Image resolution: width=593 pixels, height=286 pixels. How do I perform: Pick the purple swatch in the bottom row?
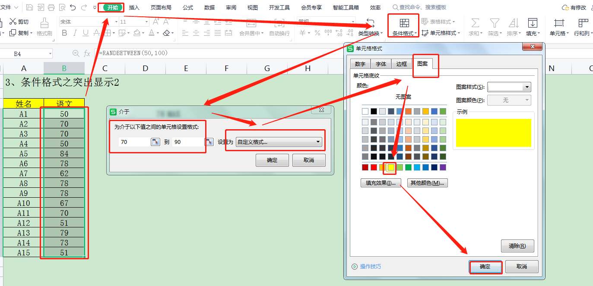[443, 167]
